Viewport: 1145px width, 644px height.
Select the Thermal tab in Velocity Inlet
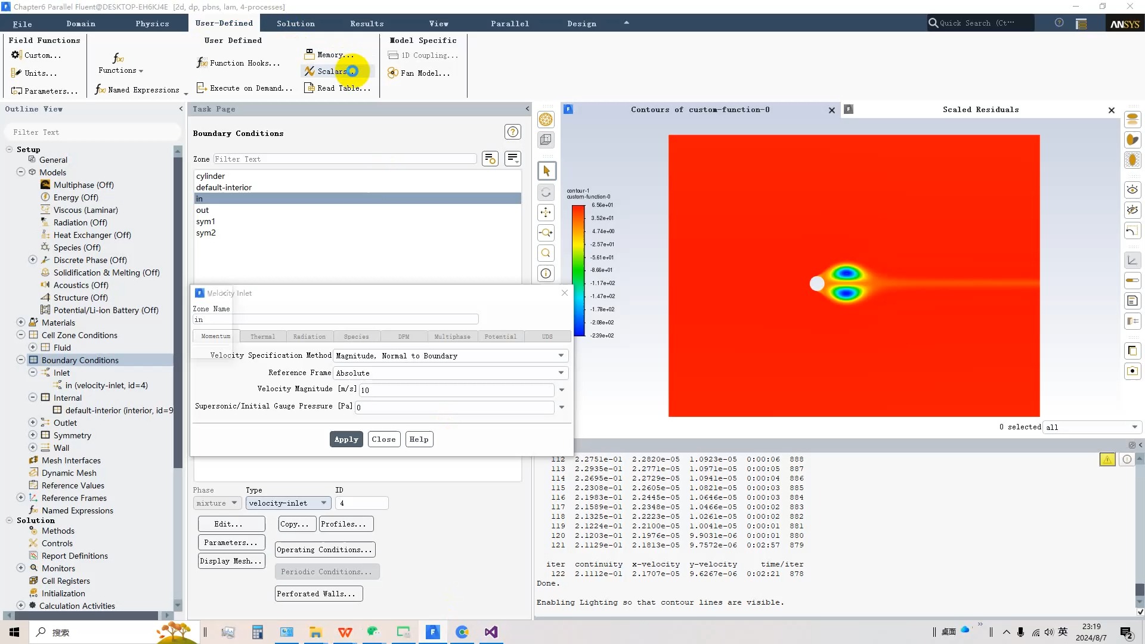tap(262, 336)
